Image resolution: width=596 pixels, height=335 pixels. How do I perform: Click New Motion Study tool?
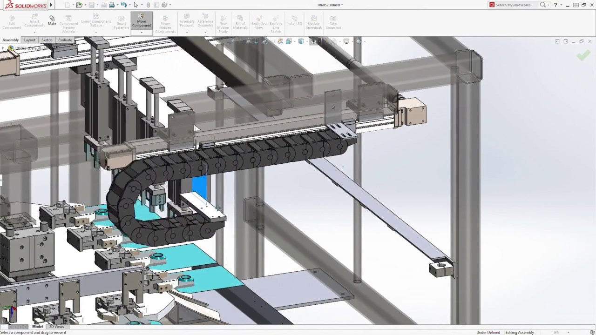tap(223, 24)
